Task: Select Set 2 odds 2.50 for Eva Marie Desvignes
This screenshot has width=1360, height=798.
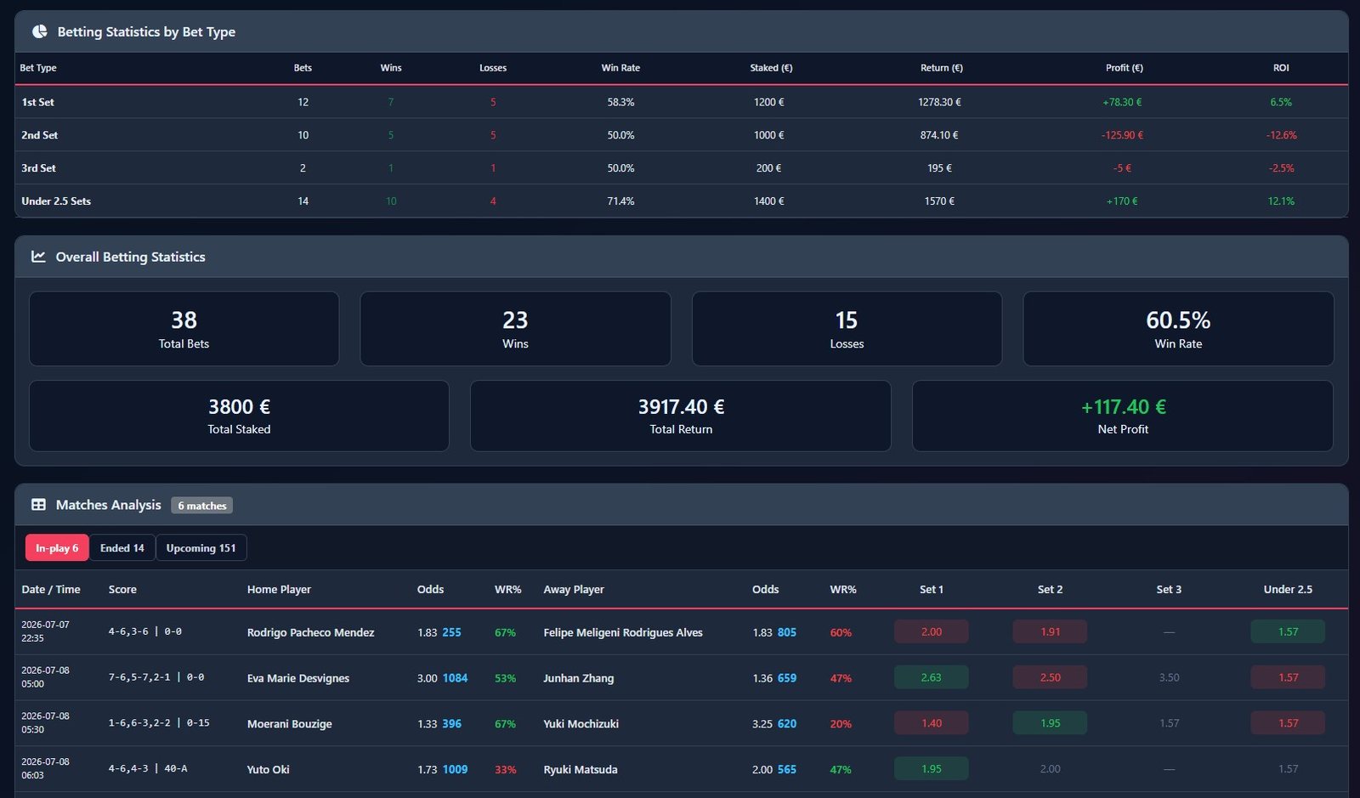Action: click(x=1050, y=677)
